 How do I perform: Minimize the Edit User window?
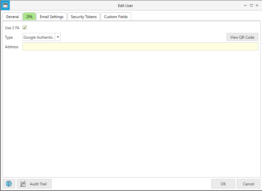[245, 5]
